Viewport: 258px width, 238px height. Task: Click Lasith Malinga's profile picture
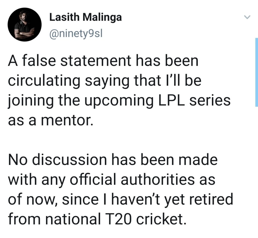pos(24,24)
